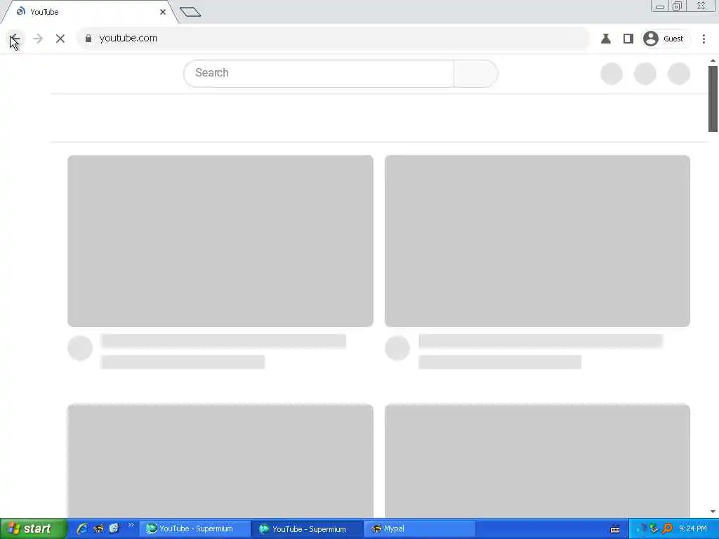Go back using the browser back arrow
Screen dimensions: 719x539
(x=15, y=39)
